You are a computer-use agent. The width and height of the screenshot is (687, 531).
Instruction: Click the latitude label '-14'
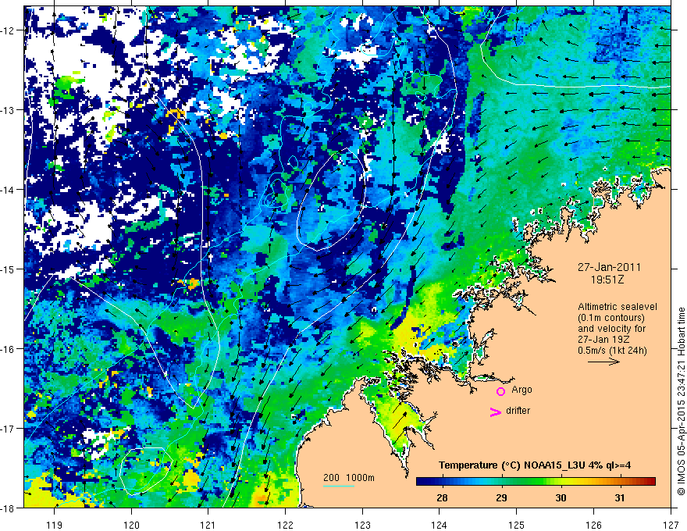tap(8, 190)
